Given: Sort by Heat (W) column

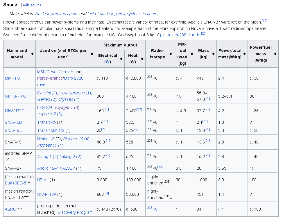Looking at the screenshot, I should tap(142, 59).
